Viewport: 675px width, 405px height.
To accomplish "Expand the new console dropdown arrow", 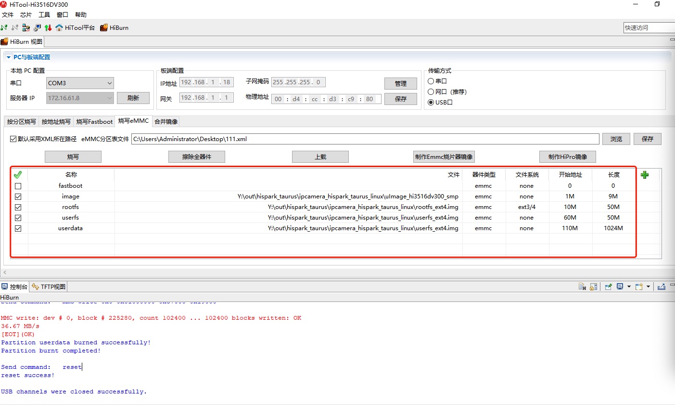I will click(648, 287).
